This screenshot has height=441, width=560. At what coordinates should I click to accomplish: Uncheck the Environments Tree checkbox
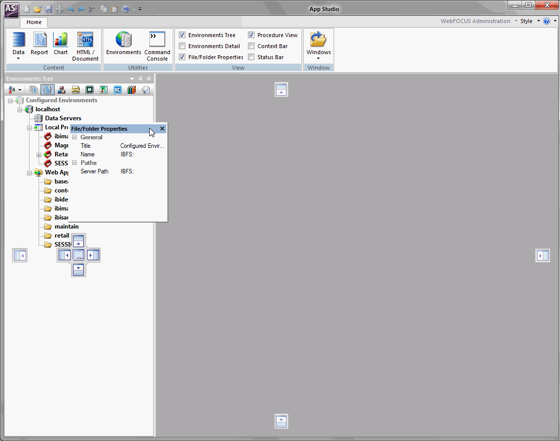(182, 35)
